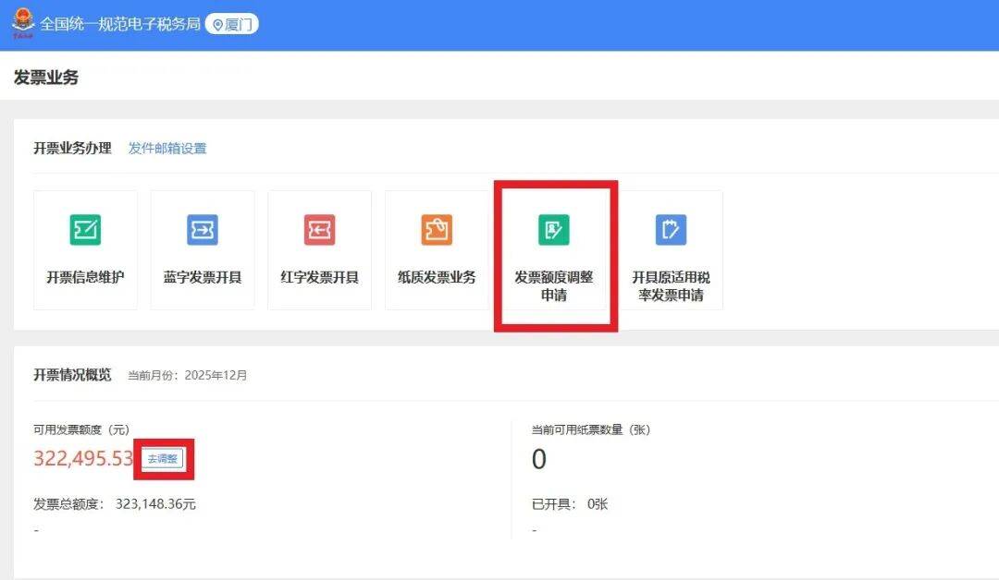This screenshot has width=999, height=580.
Task: Open the 发件邮箱设置 link
Action: [x=167, y=149]
